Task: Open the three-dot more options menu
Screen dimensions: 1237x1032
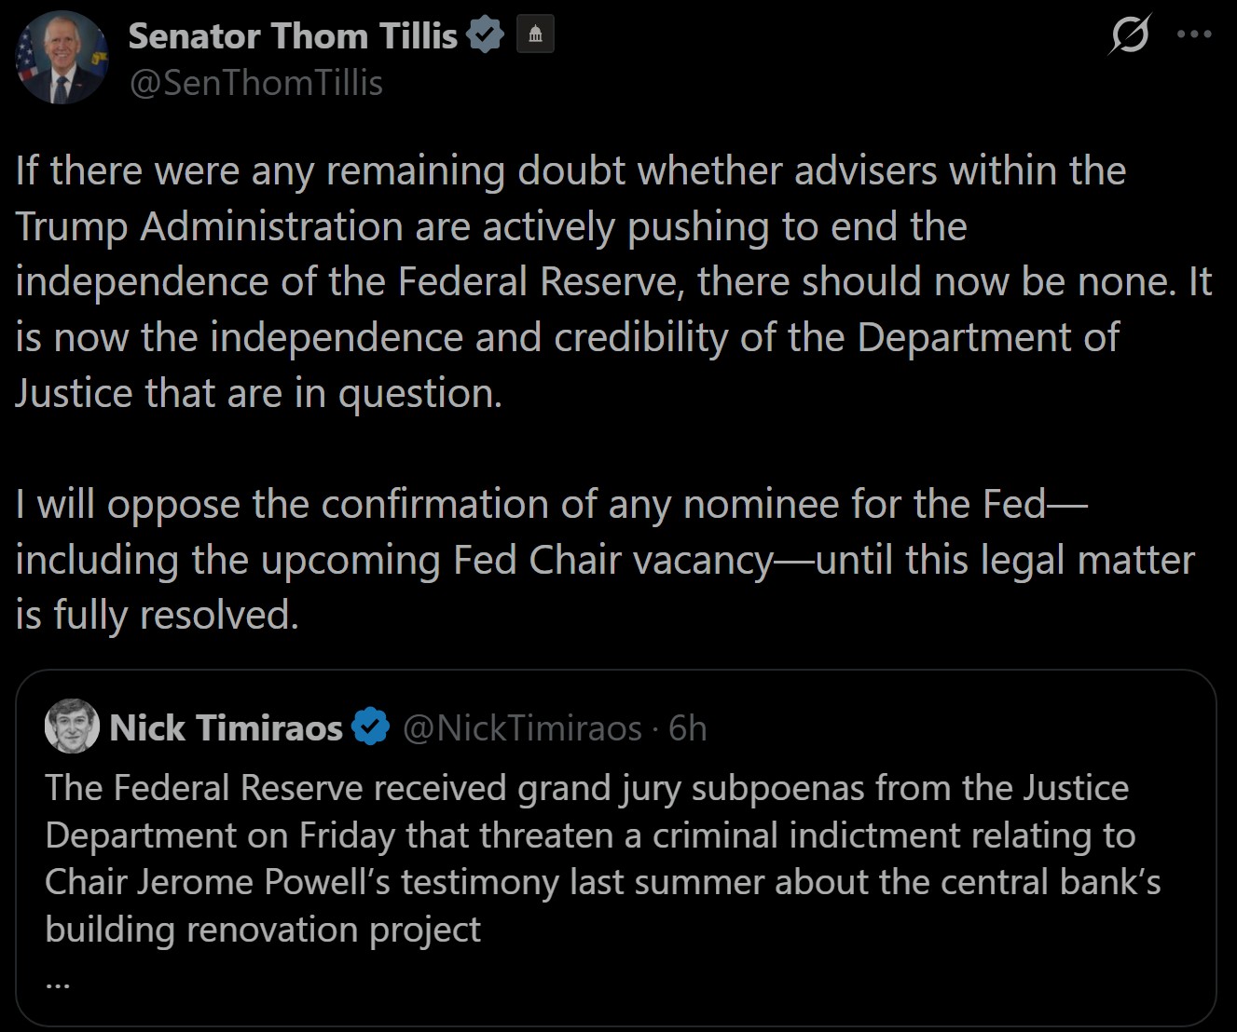Action: click(1194, 35)
